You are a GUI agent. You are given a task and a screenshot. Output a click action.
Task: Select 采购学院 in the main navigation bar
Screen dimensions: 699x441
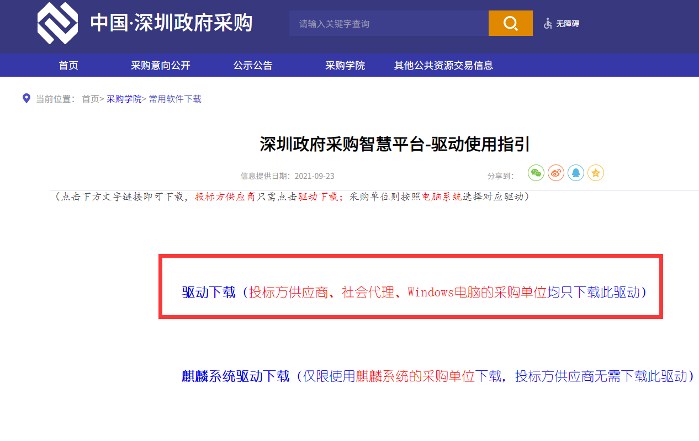click(x=345, y=65)
